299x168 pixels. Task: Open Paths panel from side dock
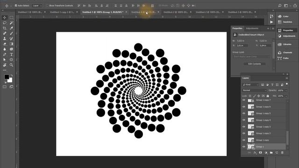[x=284, y=58]
